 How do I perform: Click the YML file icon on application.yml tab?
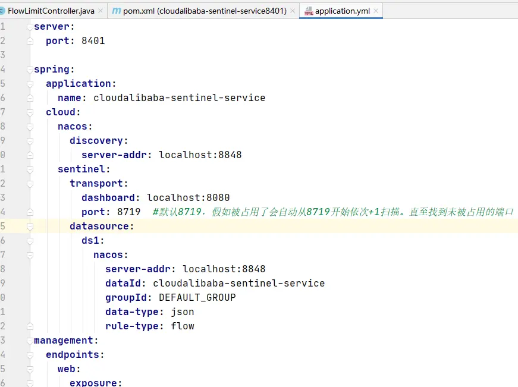pos(309,11)
